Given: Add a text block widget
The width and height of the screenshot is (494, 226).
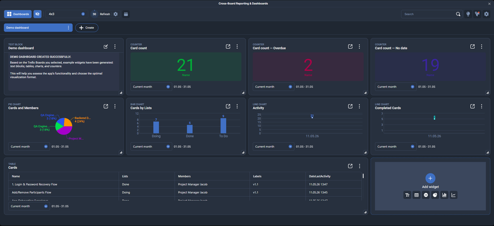Looking at the screenshot, I should [407, 195].
